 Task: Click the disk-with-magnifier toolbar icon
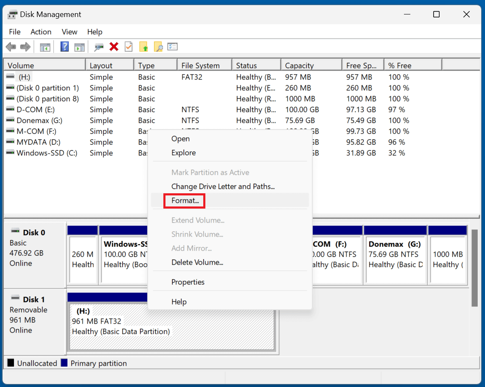click(98, 47)
